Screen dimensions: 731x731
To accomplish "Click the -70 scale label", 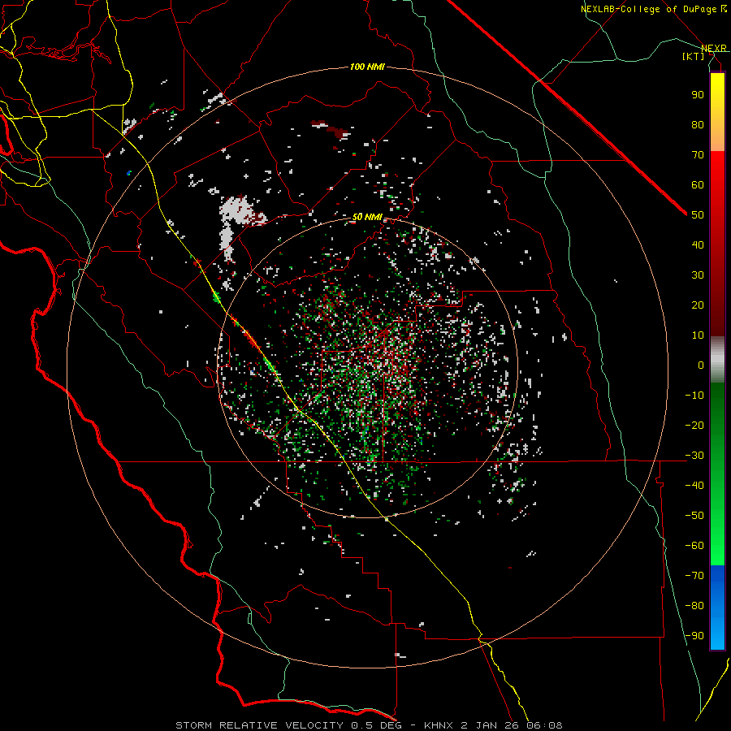I will point(694,575).
